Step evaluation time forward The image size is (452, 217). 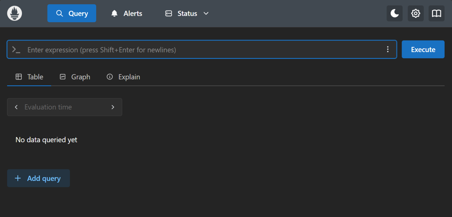(x=113, y=107)
